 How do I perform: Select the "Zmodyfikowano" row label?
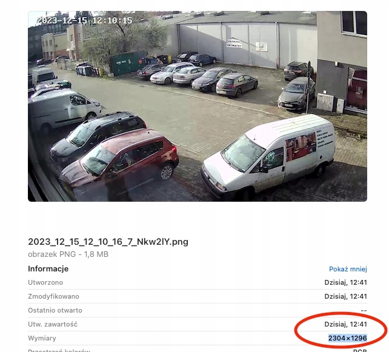(53, 296)
